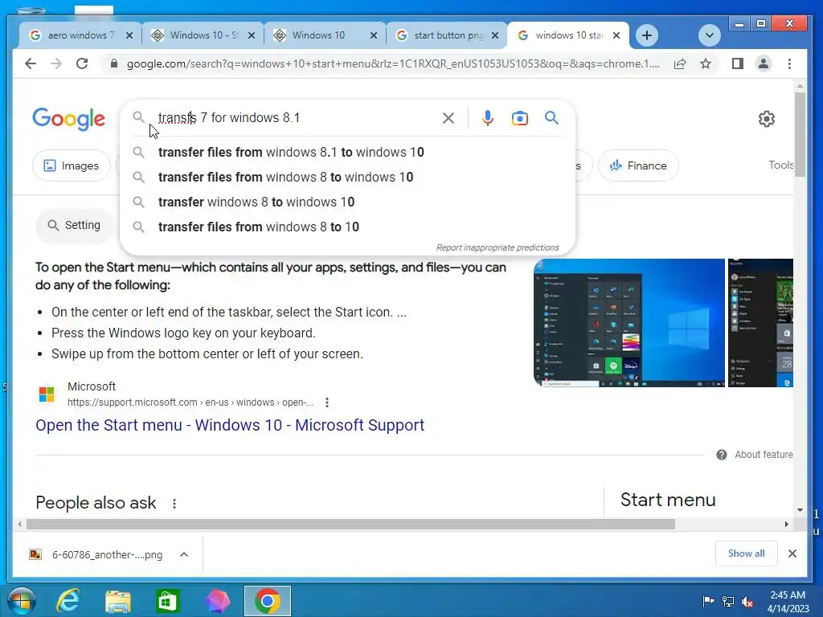Bookmark this page with the star
The width and height of the screenshot is (823, 617).
point(706,64)
